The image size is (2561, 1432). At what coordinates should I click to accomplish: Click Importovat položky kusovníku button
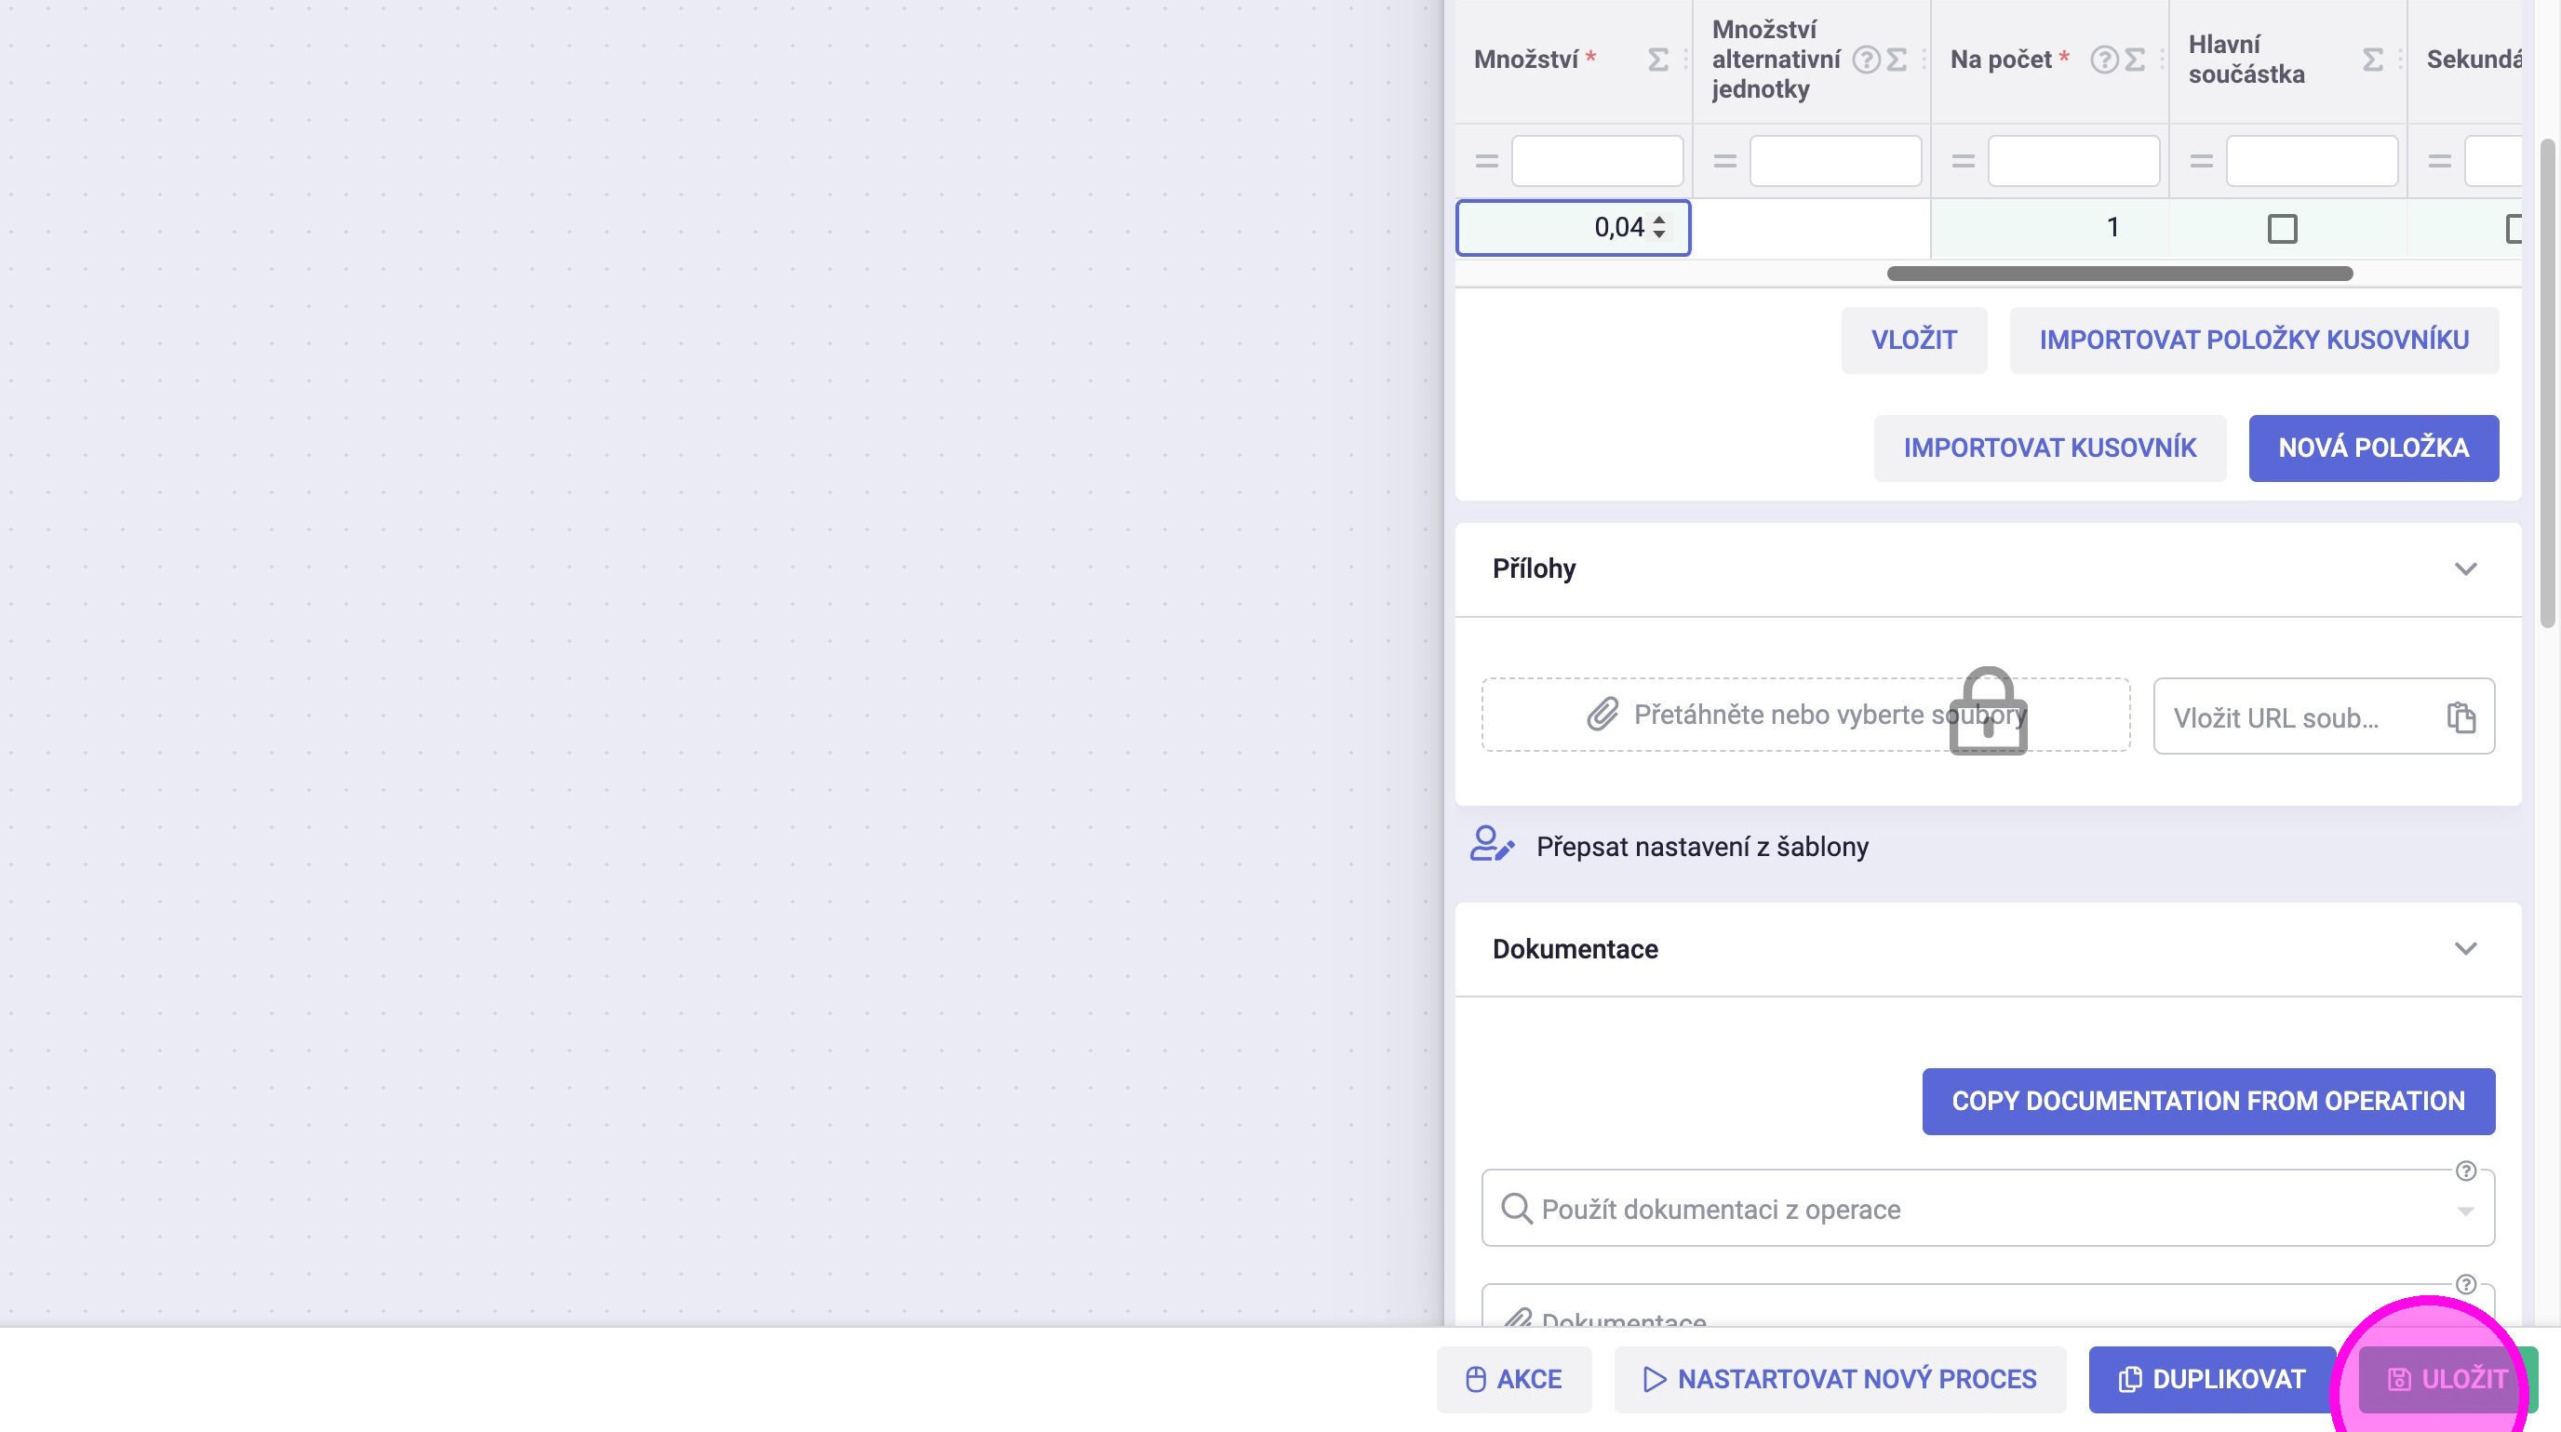(2254, 340)
